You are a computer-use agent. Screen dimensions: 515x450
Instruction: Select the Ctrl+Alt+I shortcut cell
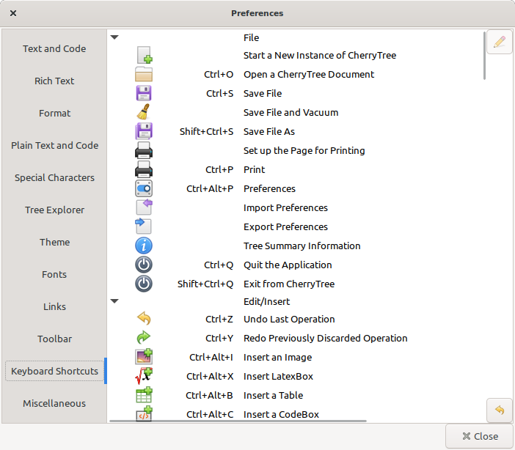pos(211,357)
